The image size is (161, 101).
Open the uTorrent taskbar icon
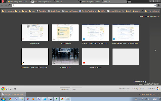[x=56, y=99]
